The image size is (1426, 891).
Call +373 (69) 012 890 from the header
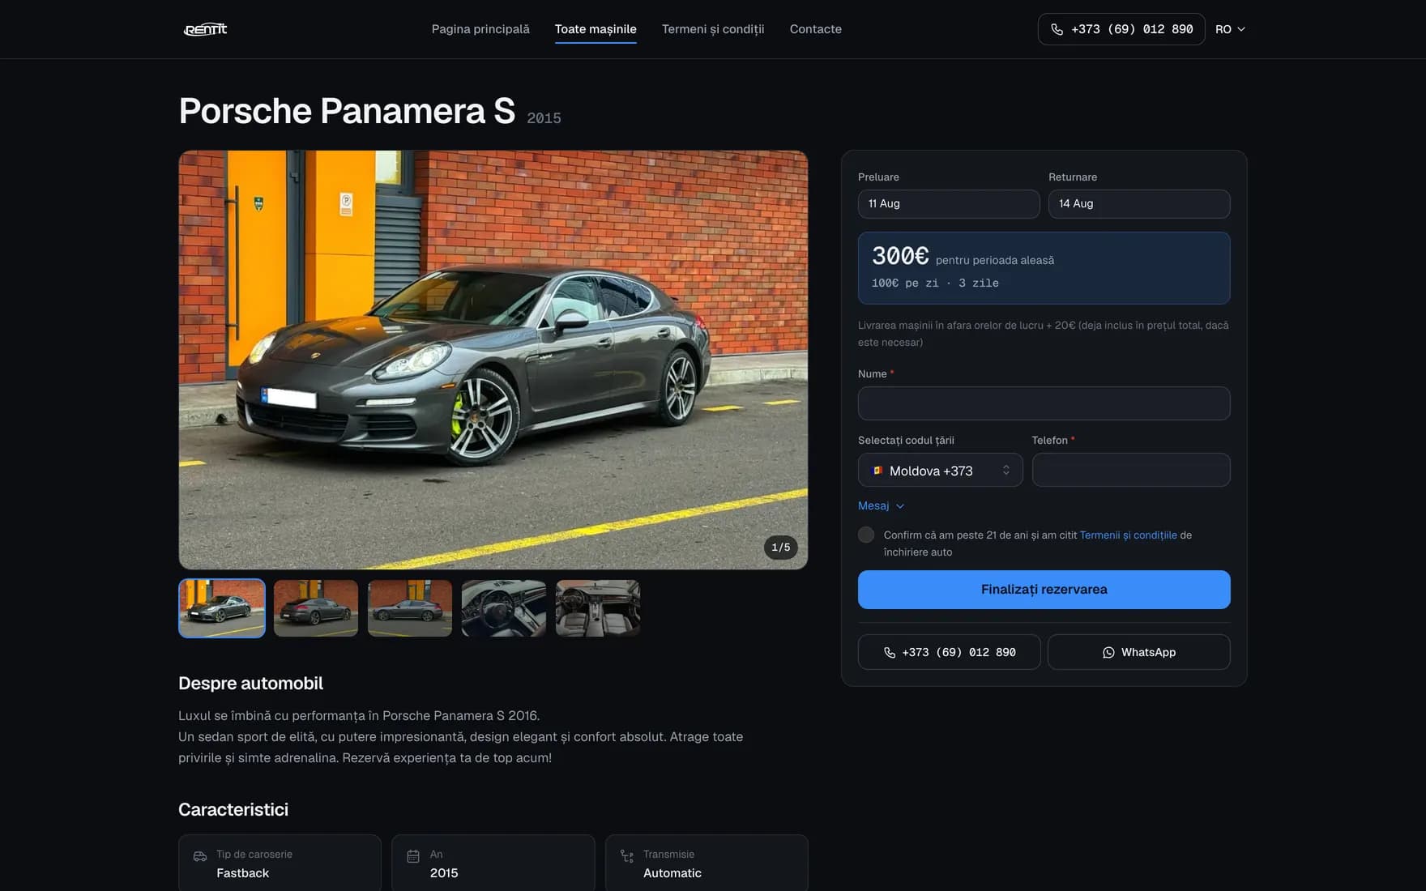1121,29
